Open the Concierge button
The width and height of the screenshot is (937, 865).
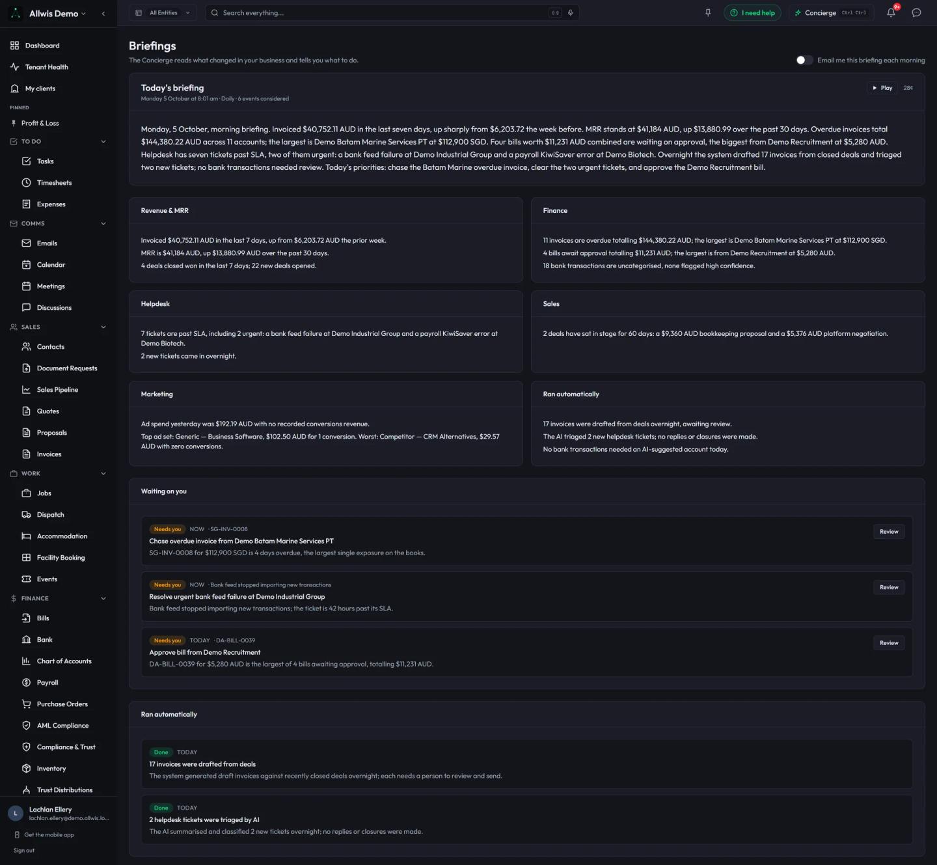click(x=831, y=12)
